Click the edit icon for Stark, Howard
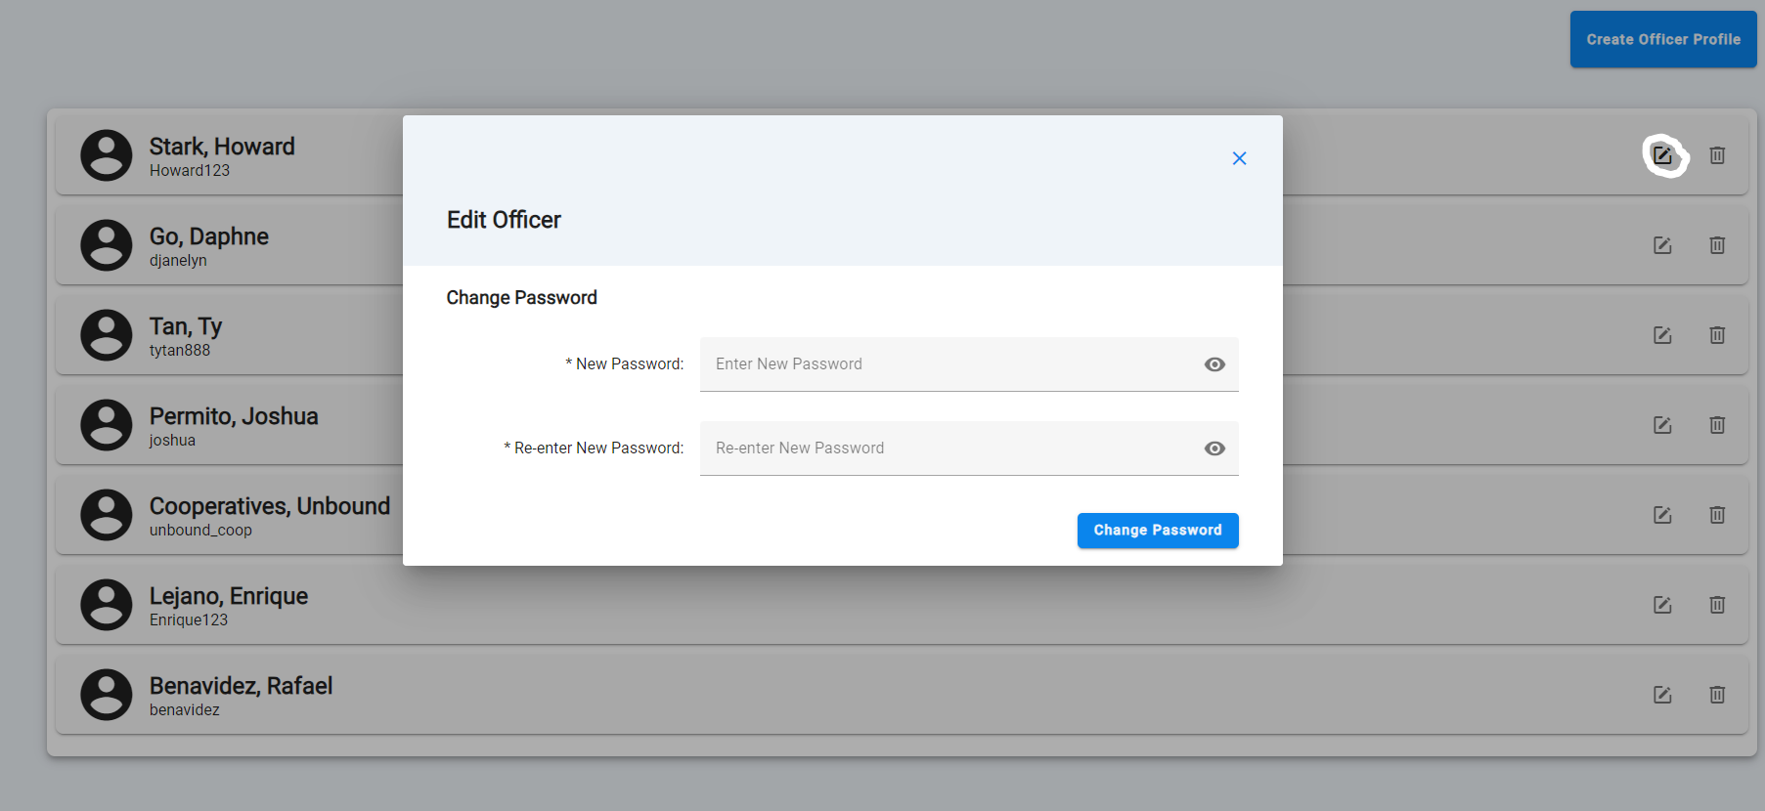1765x811 pixels. [1663, 155]
